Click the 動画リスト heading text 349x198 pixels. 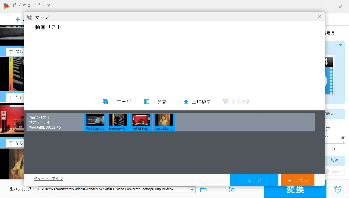[48, 27]
